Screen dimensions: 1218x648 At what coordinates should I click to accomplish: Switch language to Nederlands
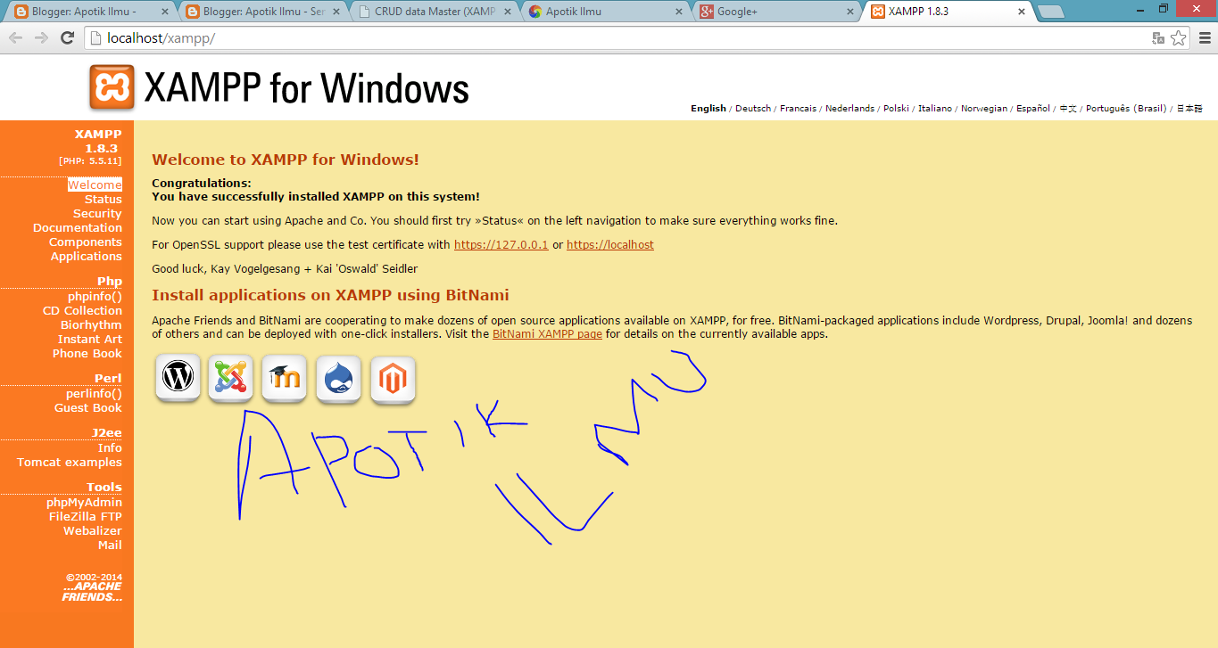(849, 109)
